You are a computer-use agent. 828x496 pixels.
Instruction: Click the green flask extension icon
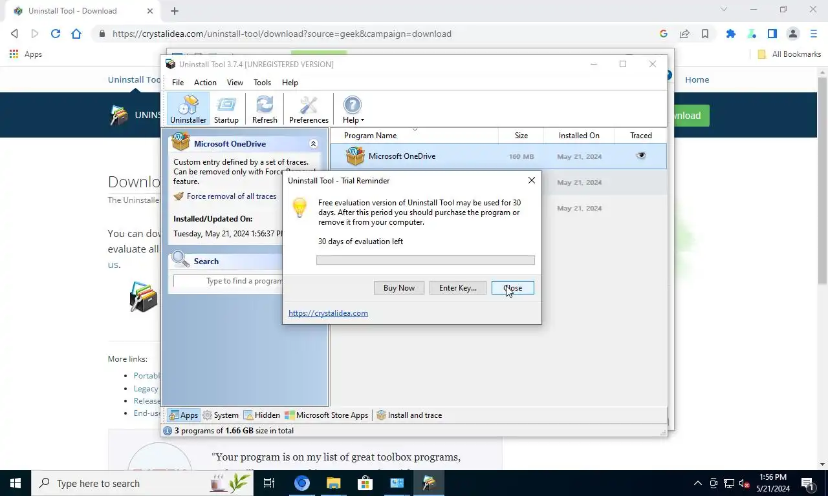(x=752, y=34)
